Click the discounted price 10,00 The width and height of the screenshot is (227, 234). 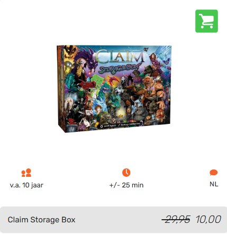[208, 219]
